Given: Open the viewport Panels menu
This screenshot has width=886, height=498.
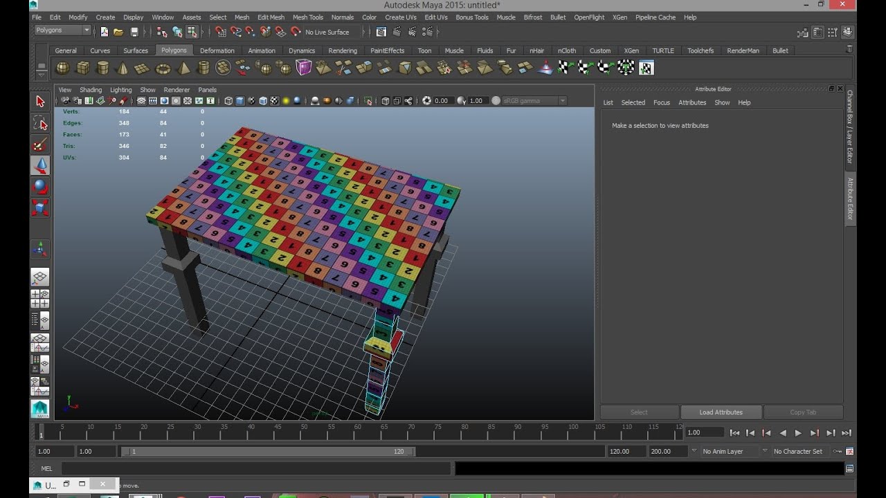Looking at the screenshot, I should [x=207, y=90].
